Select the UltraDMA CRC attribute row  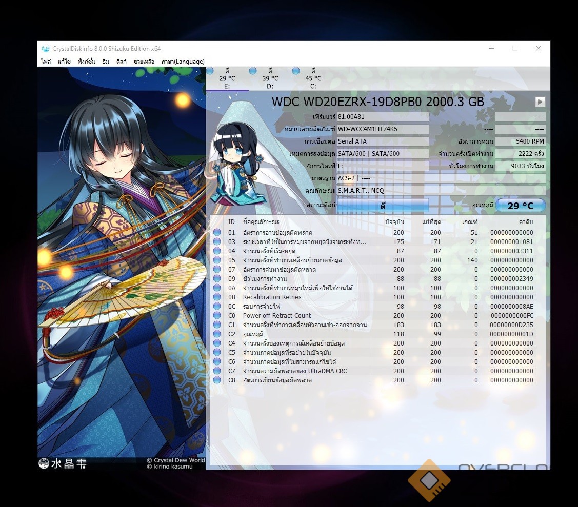[374, 371]
